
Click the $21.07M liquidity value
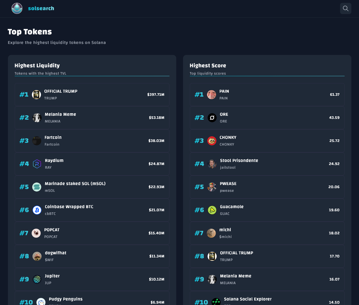[x=157, y=210]
